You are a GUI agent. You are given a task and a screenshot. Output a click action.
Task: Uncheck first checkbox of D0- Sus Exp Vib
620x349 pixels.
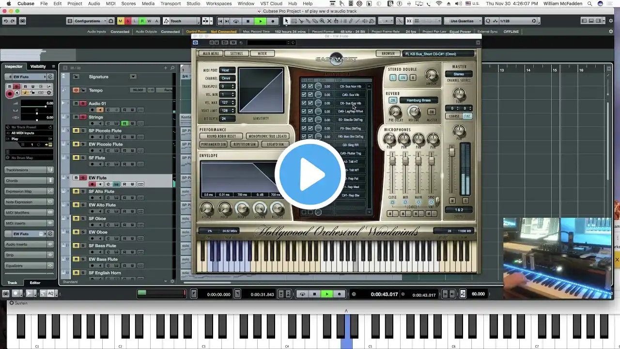tap(304, 103)
